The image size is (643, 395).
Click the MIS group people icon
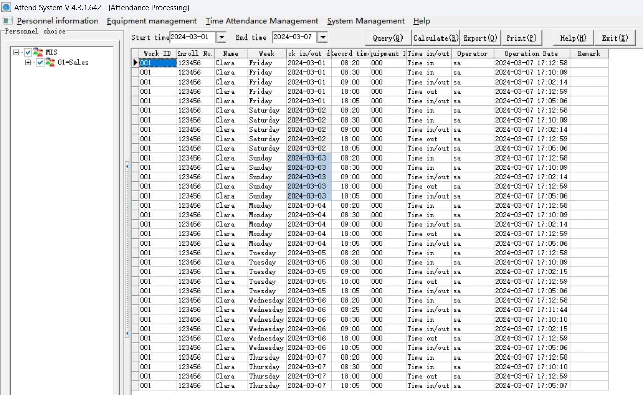[38, 52]
